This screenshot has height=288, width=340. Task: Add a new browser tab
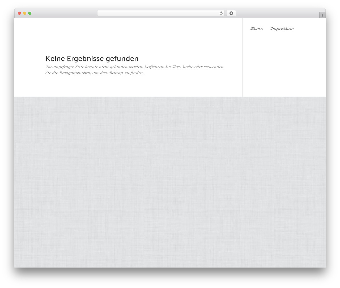tap(322, 15)
